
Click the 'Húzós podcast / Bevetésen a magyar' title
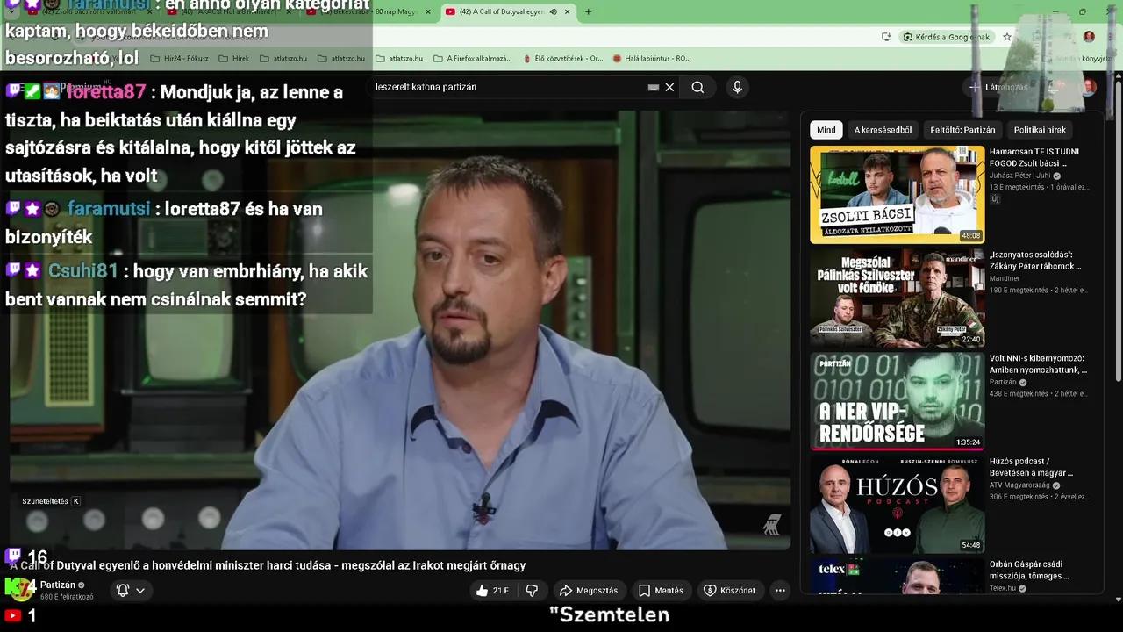(1031, 467)
